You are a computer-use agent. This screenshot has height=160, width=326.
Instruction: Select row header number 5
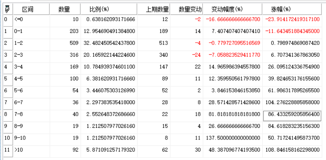pyautogui.click(x=6, y=79)
